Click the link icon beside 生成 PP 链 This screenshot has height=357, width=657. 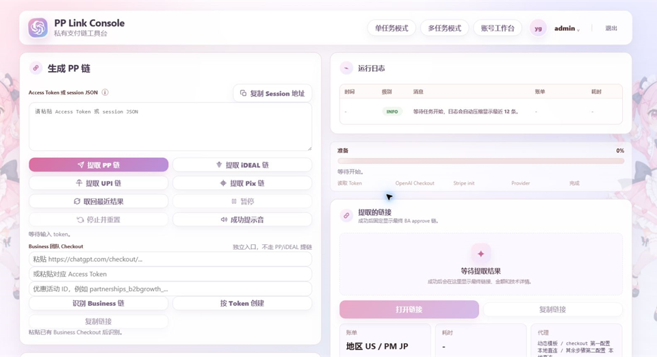pyautogui.click(x=36, y=68)
